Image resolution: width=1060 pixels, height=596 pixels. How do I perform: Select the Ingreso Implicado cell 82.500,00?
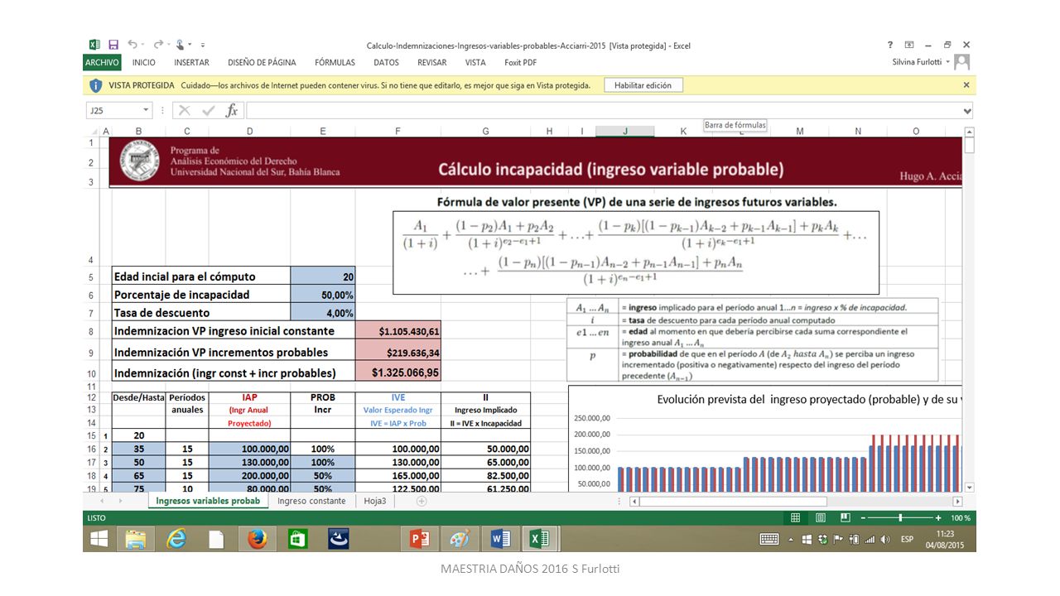pyautogui.click(x=485, y=476)
